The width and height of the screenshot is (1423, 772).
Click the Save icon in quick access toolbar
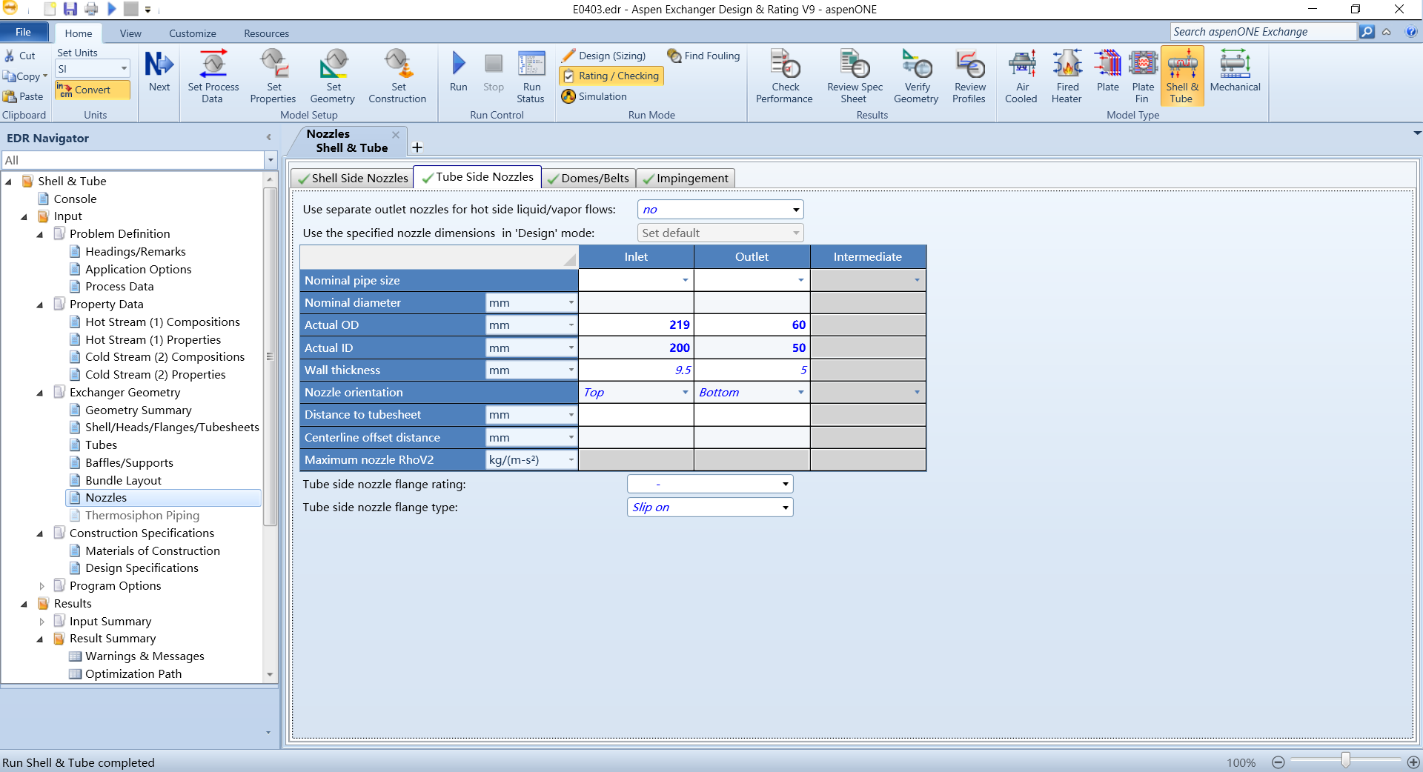point(70,9)
